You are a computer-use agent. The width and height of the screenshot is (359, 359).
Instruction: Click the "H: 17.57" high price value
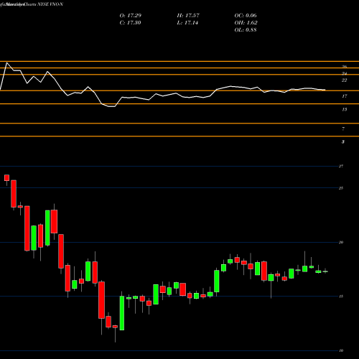(188, 16)
